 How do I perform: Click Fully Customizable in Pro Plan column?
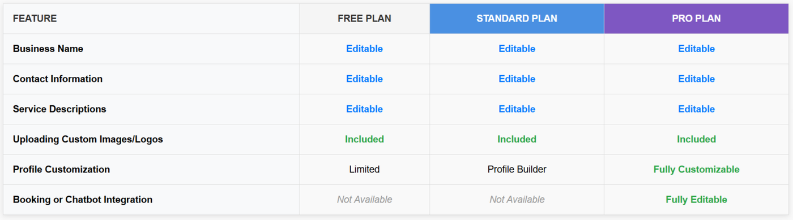(x=696, y=169)
